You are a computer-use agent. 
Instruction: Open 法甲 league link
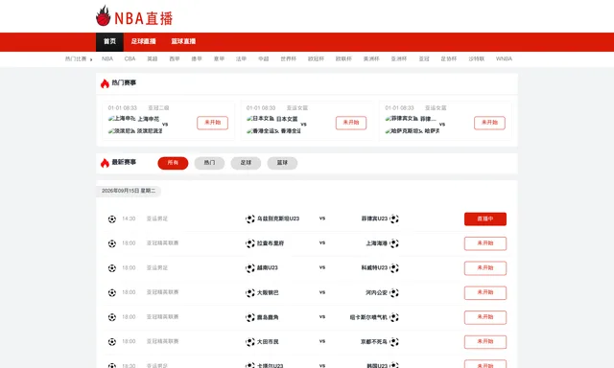[241, 59]
